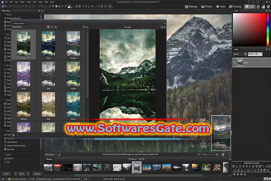Viewport: 271px width, 181px height.
Task: Open the Sharpen filter
Action: pyautogui.click(x=9, y=158)
